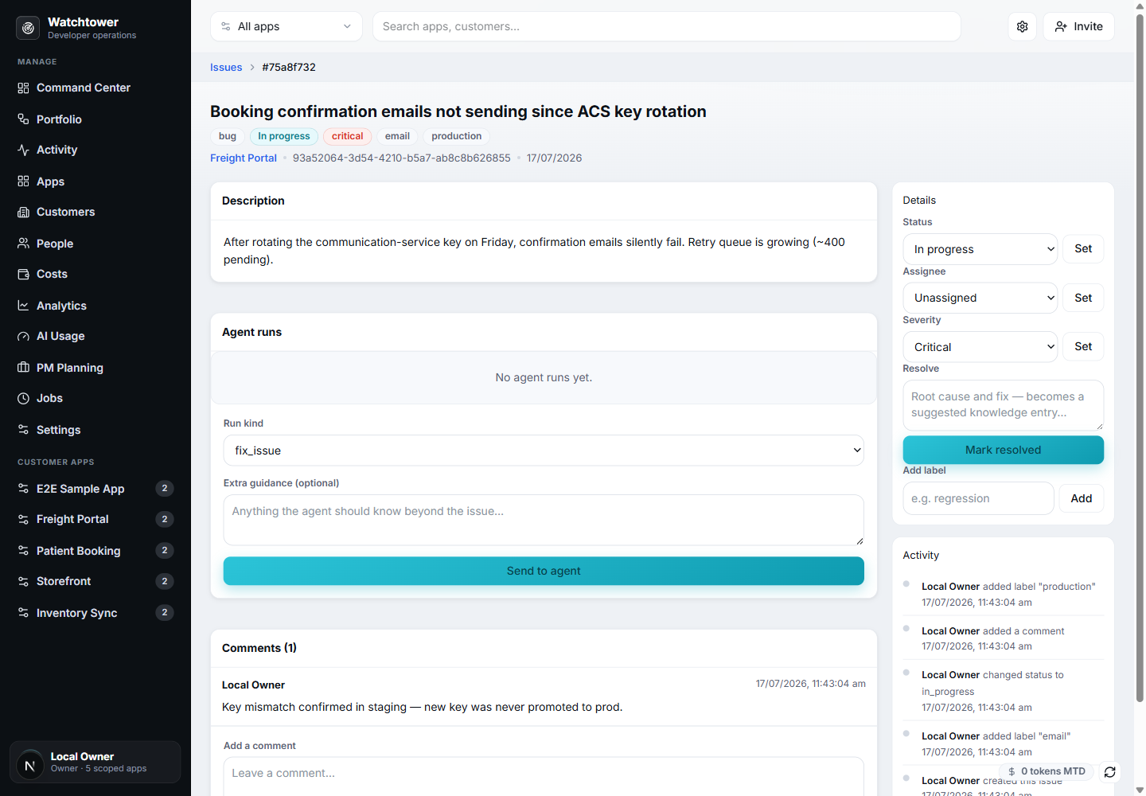Open settings via top gear icon
Screen dimensions: 1146x796
tap(1023, 26)
